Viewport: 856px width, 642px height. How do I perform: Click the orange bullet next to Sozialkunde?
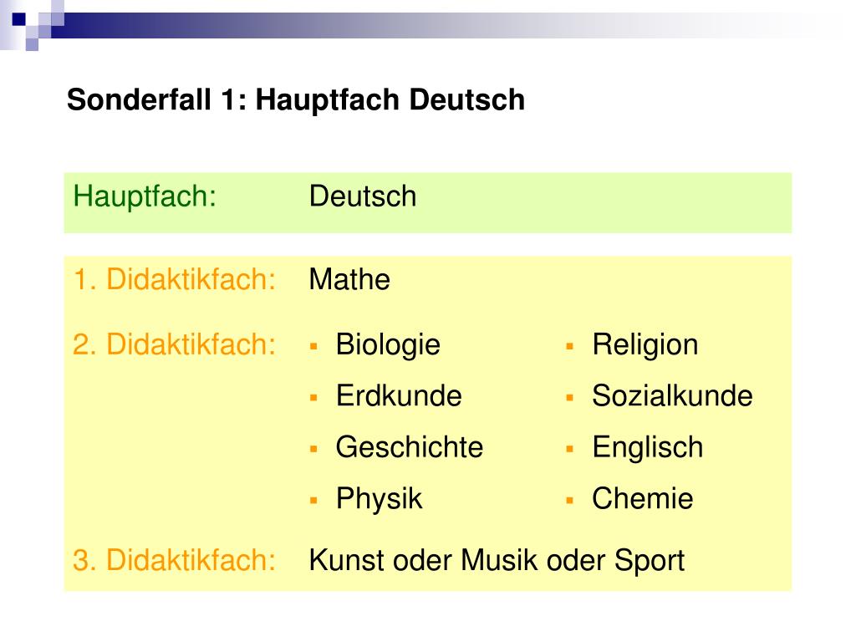570,398
